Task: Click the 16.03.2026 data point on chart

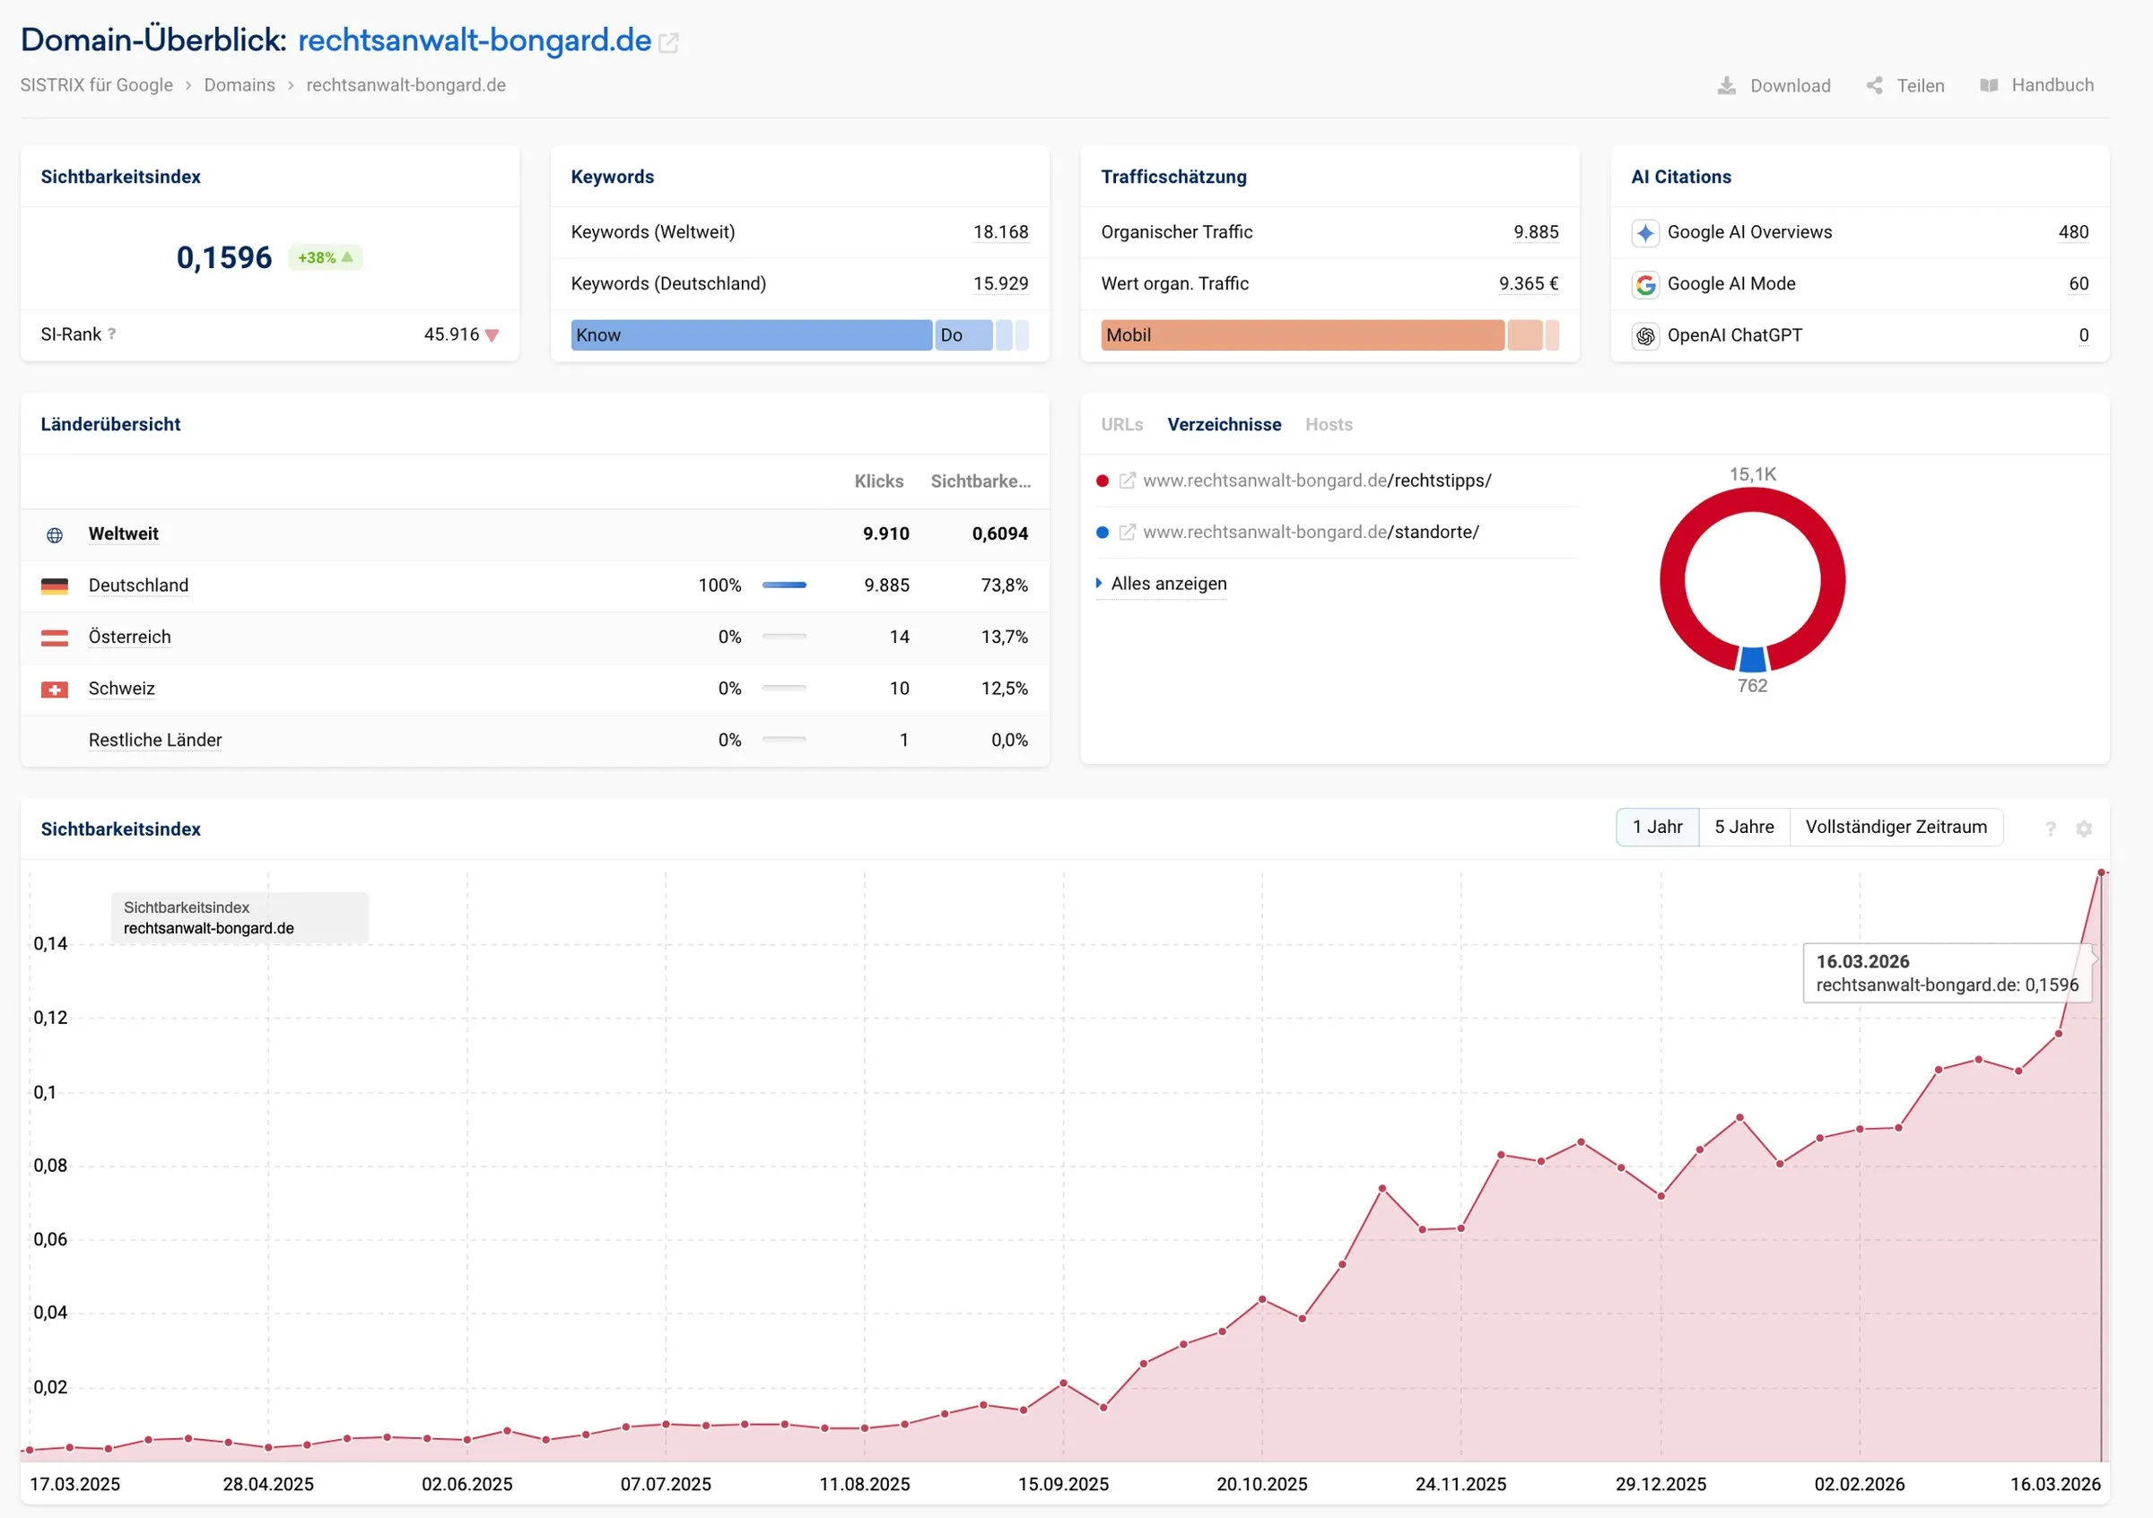Action: [2100, 872]
